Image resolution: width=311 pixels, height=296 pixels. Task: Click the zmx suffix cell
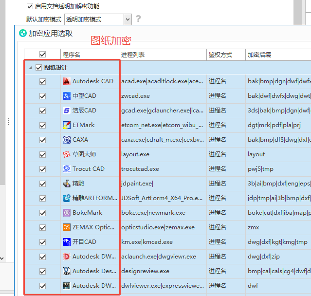click(278, 227)
